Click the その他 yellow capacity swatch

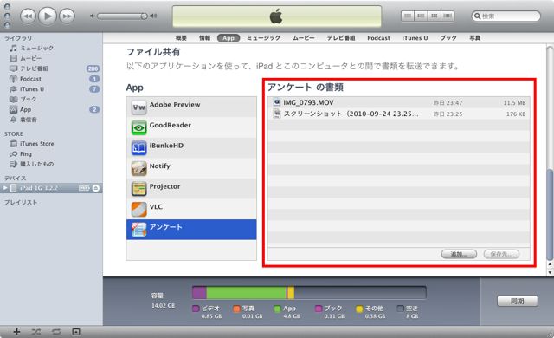[x=359, y=309]
